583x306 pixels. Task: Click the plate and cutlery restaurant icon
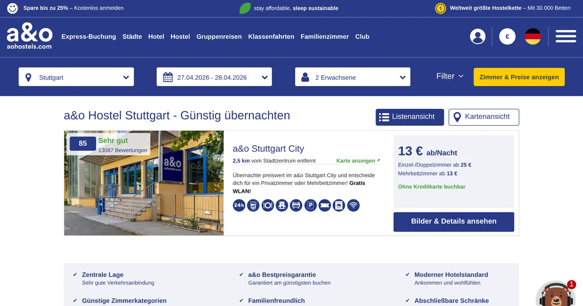[268, 205]
